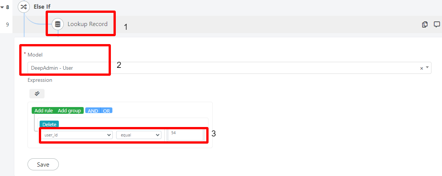Copy the Lookup Record step
This screenshot has height=176, width=442.
click(425, 24)
